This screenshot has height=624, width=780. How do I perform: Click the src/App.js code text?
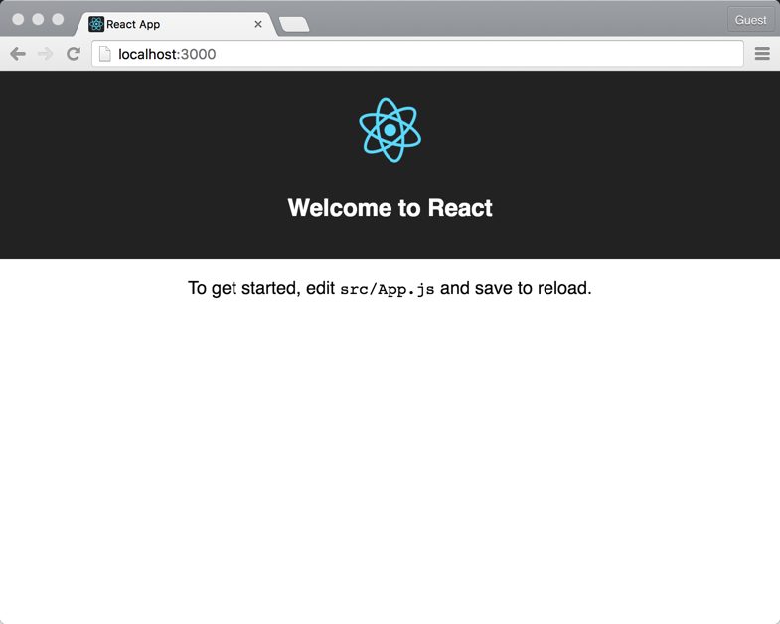coord(387,289)
